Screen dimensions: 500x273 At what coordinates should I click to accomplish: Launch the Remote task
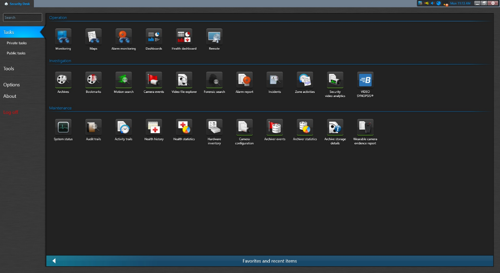tap(214, 39)
